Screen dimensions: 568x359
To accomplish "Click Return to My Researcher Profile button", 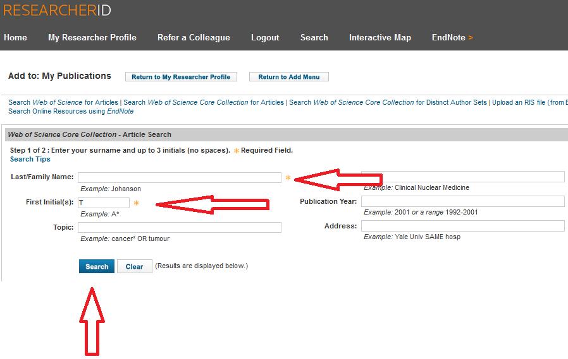I will (181, 77).
